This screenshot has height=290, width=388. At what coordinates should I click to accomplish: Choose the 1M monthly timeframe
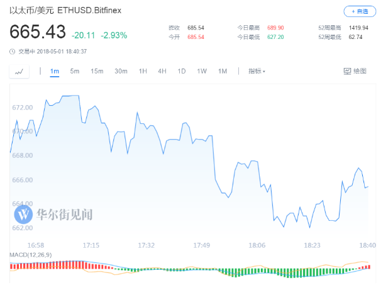[x=222, y=71]
